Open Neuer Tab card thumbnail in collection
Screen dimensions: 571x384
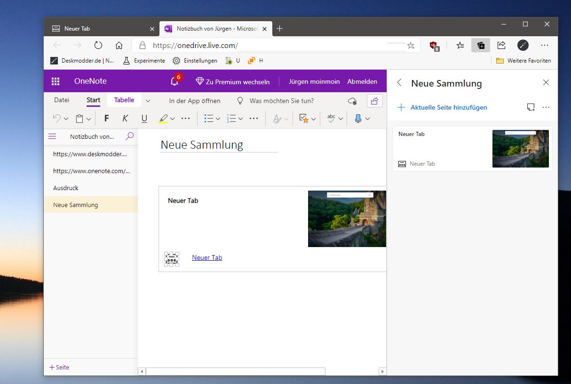(x=520, y=149)
